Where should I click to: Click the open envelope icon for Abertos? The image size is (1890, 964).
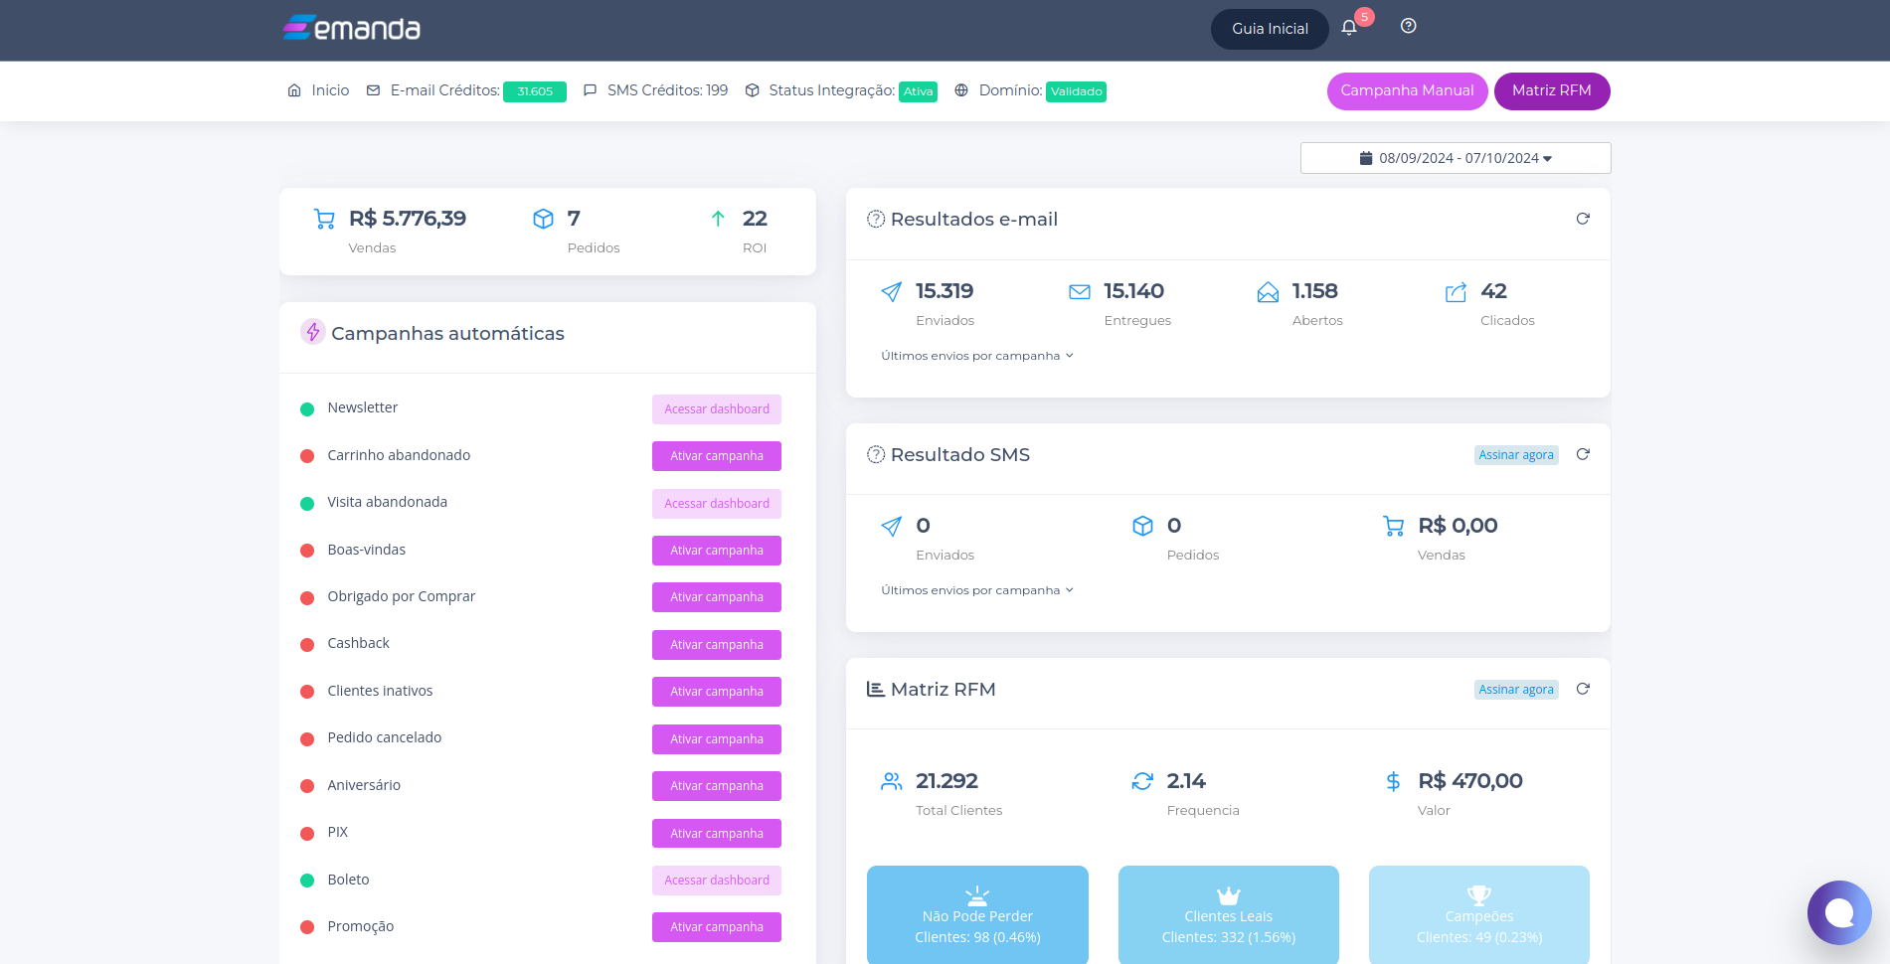(1268, 291)
